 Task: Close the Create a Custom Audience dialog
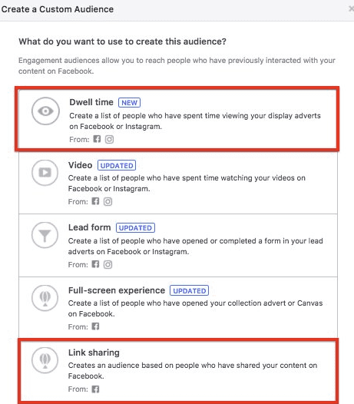click(351, 9)
